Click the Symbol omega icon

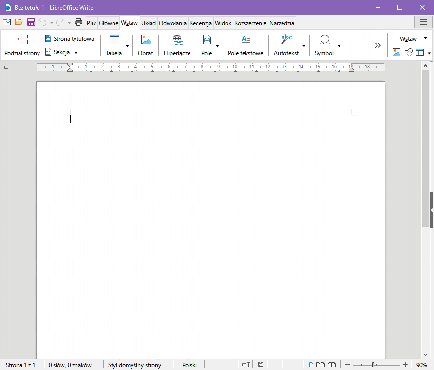coord(324,40)
